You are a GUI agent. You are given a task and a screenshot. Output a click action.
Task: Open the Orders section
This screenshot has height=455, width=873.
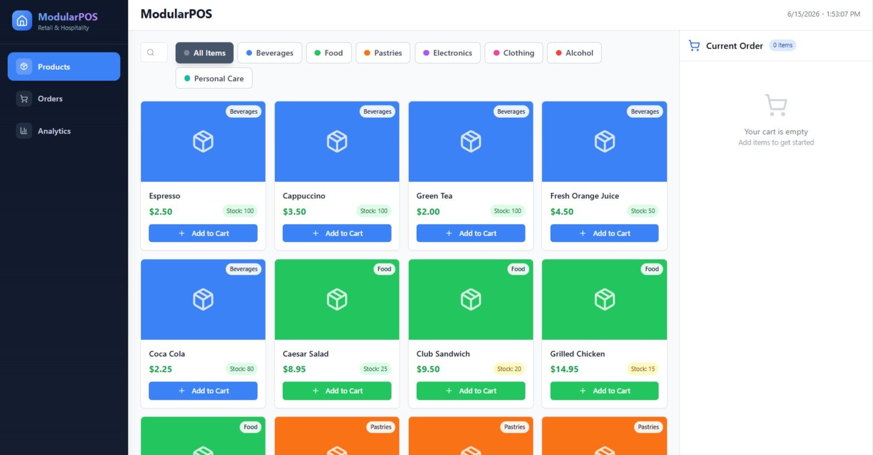(64, 99)
